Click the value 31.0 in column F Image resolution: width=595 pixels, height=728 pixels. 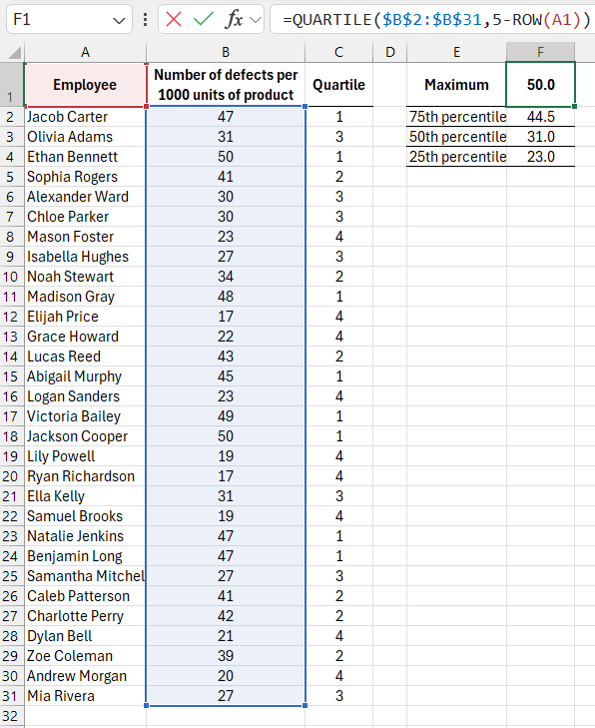(x=541, y=137)
